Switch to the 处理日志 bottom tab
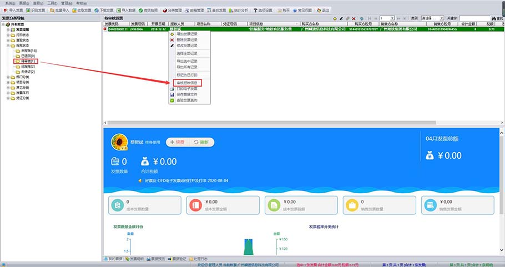 pos(199,259)
